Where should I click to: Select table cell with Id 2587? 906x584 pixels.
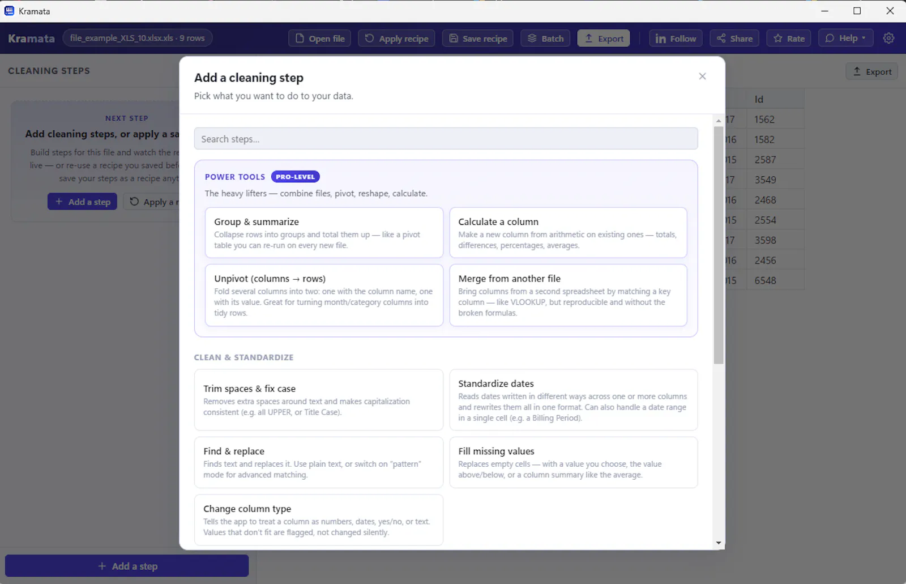click(775, 160)
